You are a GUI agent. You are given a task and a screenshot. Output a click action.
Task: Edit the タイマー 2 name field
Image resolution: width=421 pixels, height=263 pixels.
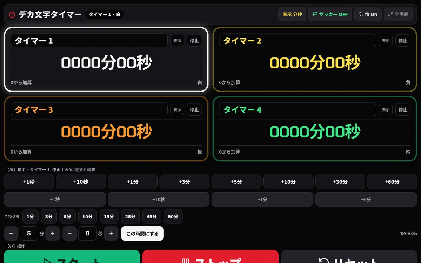click(x=298, y=41)
